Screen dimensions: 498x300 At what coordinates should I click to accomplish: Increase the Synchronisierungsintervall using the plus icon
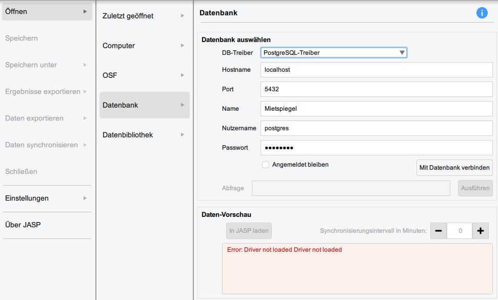pyautogui.click(x=481, y=231)
